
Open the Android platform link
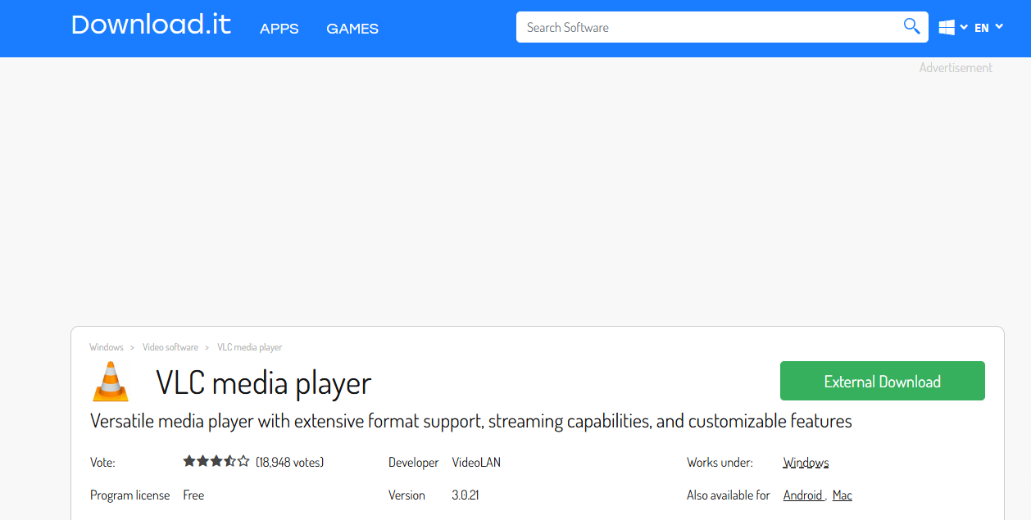(803, 495)
